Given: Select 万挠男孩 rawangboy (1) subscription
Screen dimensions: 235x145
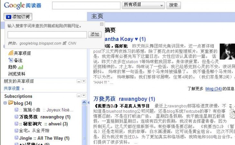Looking at the screenshot, I should 45,117.
